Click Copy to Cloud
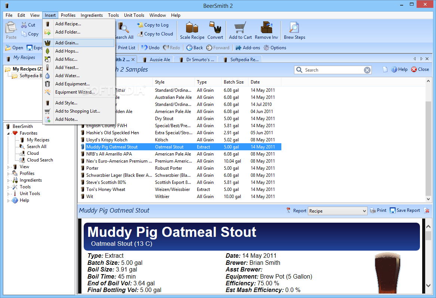Viewport: 436px width, 298px height. click(x=155, y=34)
